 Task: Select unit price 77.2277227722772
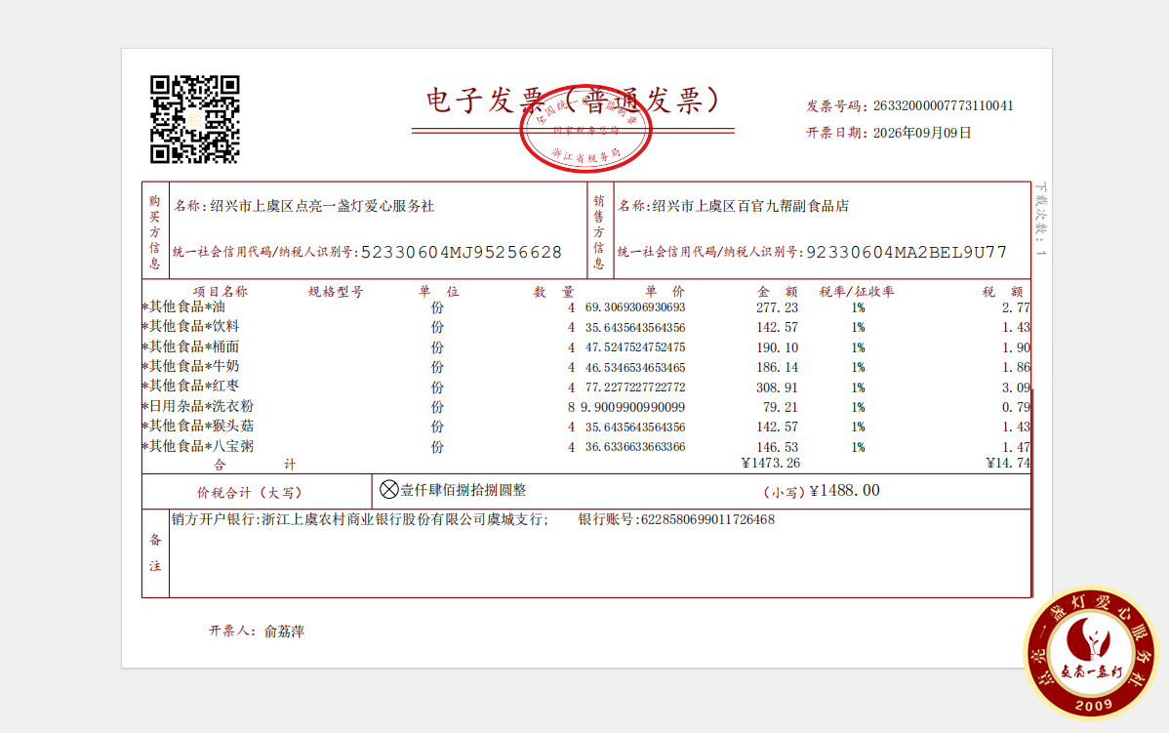tap(635, 387)
